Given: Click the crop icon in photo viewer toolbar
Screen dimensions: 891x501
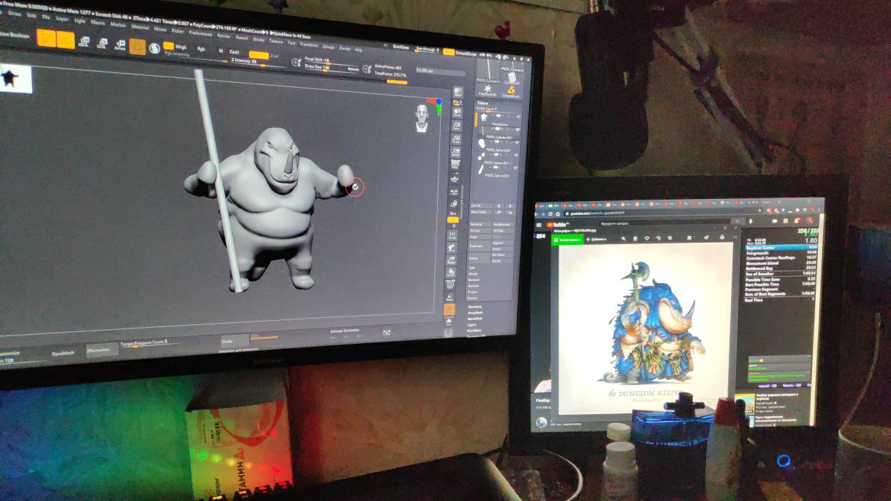Looking at the screenshot, I should [x=670, y=238].
